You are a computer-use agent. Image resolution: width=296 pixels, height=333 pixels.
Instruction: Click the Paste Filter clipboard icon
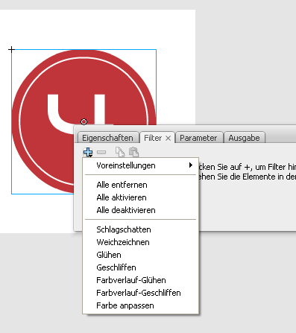tap(133, 152)
